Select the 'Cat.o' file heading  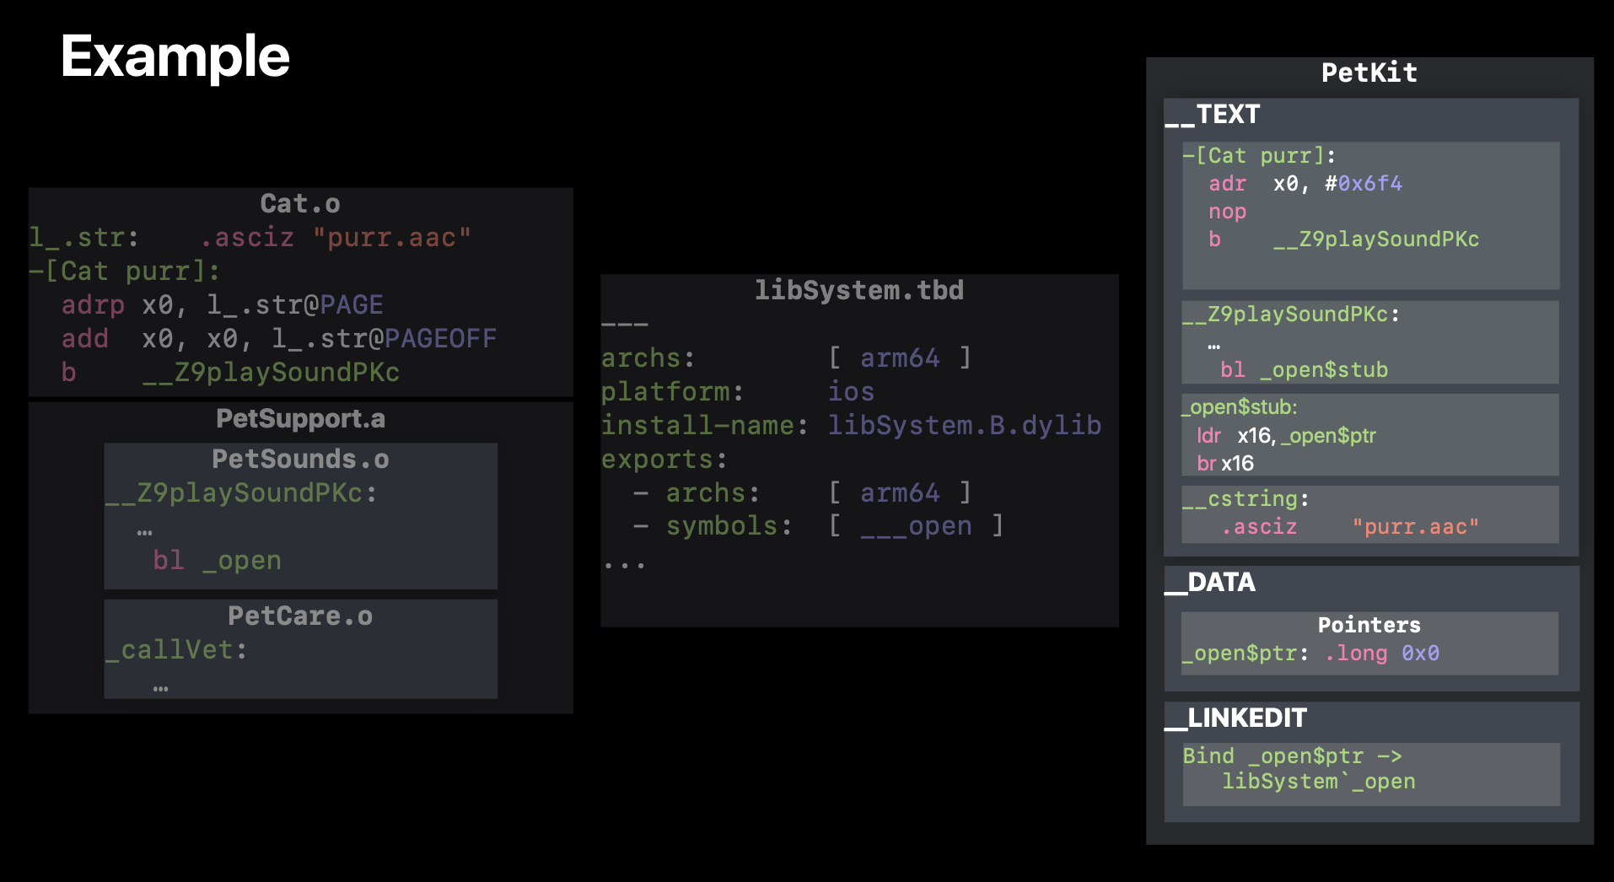[x=300, y=203]
